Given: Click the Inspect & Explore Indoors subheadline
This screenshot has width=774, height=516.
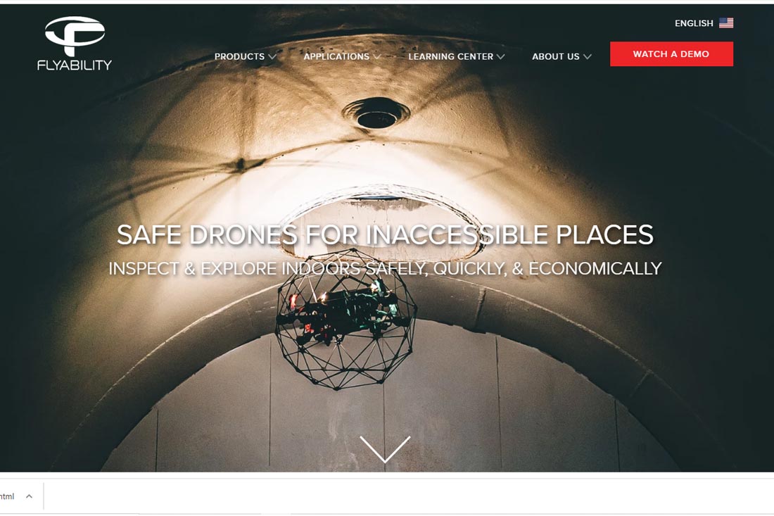Looking at the screenshot, I should coord(385,268).
